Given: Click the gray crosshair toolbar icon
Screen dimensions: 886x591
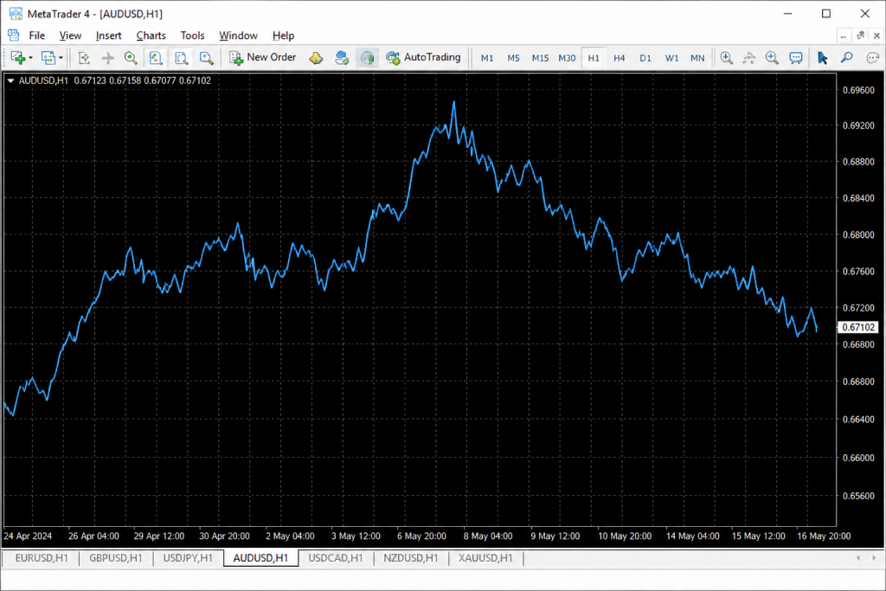Looking at the screenshot, I should pyautogui.click(x=107, y=58).
